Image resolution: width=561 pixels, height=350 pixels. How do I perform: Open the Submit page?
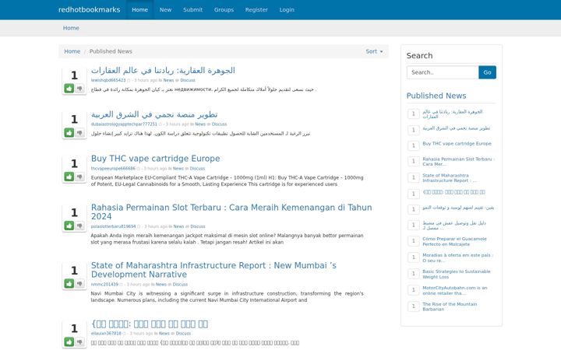click(x=193, y=9)
